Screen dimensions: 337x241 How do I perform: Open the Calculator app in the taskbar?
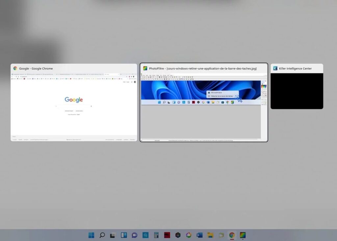coord(156,235)
